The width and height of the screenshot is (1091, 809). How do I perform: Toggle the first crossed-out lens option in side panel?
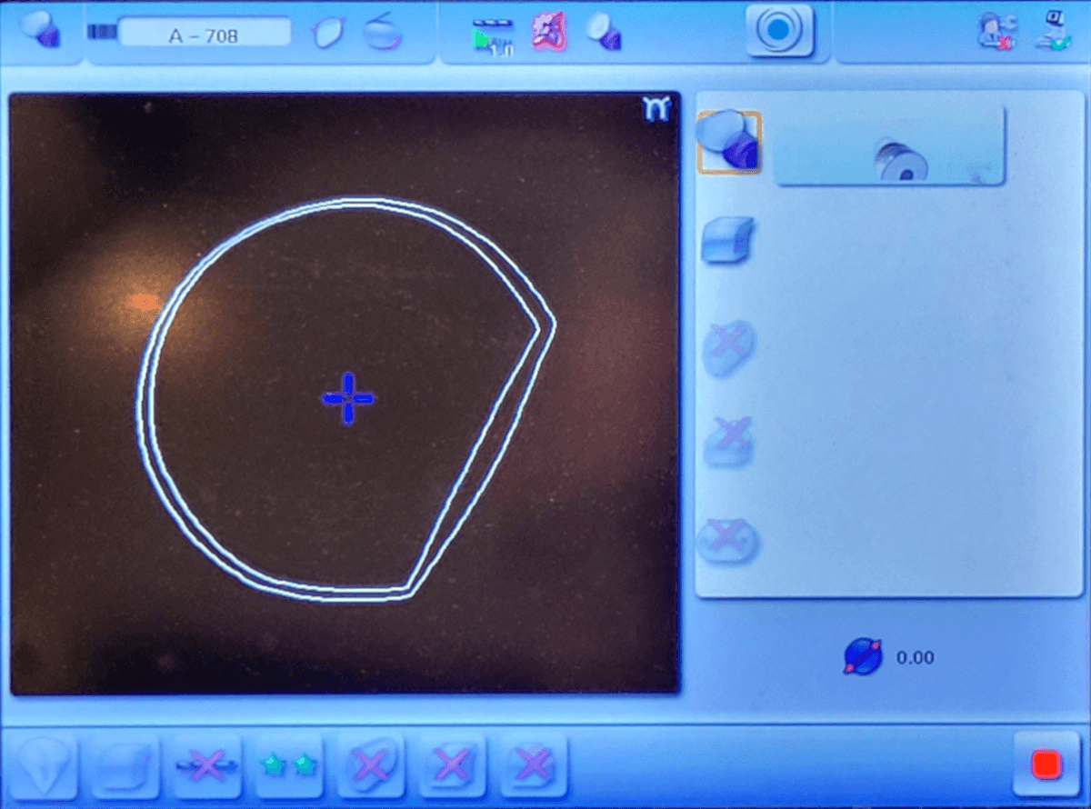728,346
